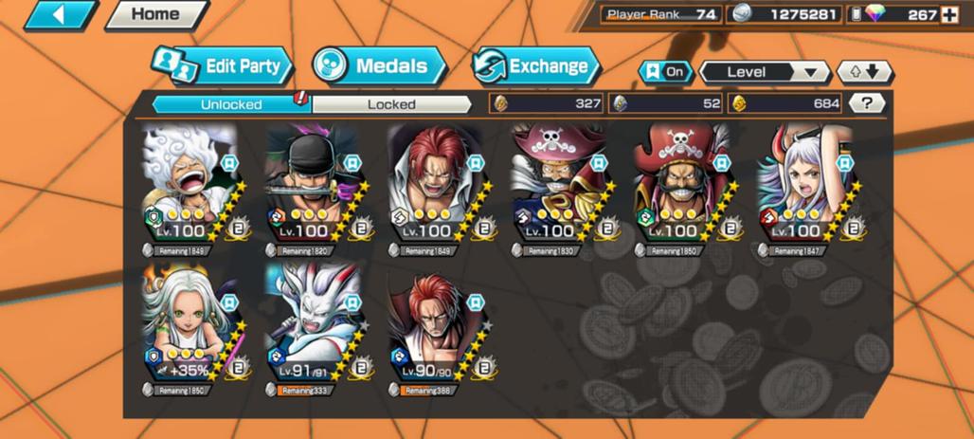Tap the gold character fragment counter 684
Viewport: 974px width, 439px height.
coord(785,103)
